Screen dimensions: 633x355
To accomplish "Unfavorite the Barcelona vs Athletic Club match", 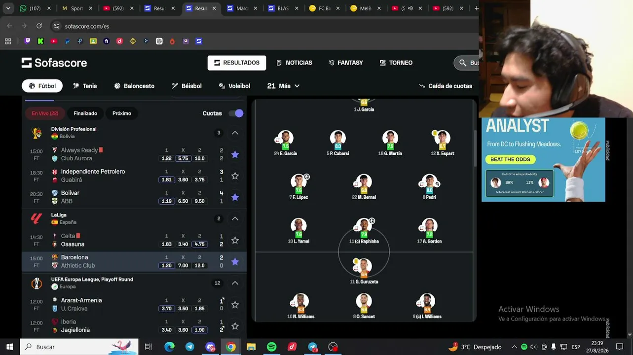I will (235, 261).
